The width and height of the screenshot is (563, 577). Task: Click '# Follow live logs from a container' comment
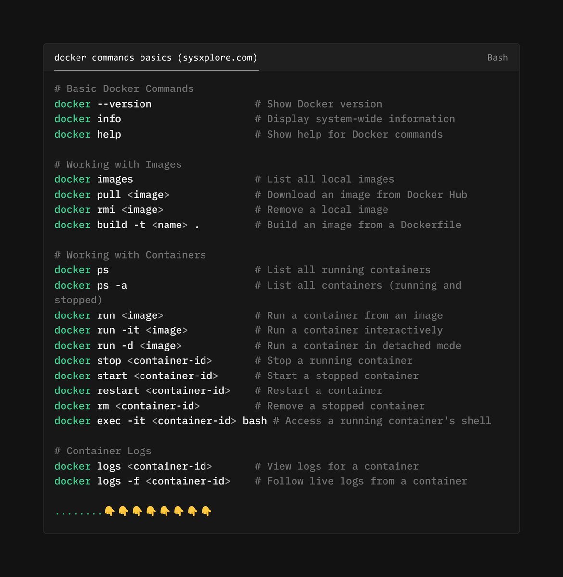(361, 481)
